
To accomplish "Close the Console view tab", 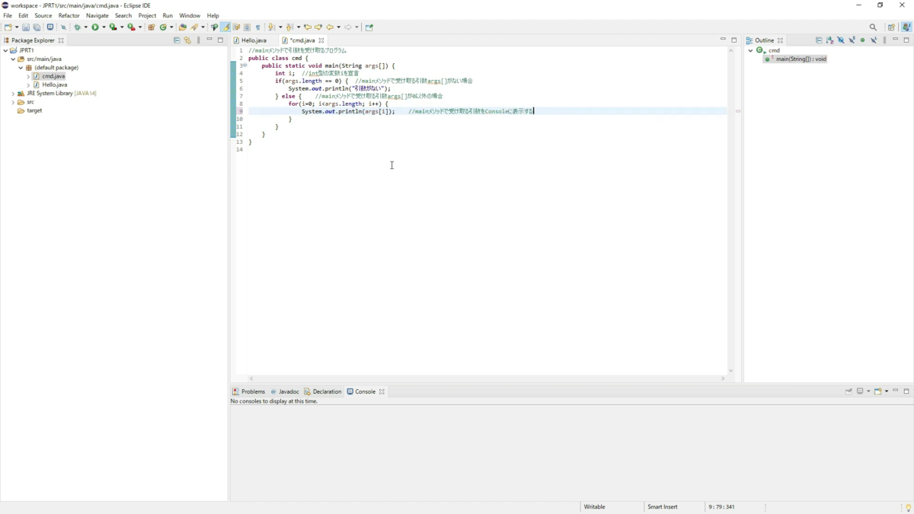I will click(x=382, y=391).
